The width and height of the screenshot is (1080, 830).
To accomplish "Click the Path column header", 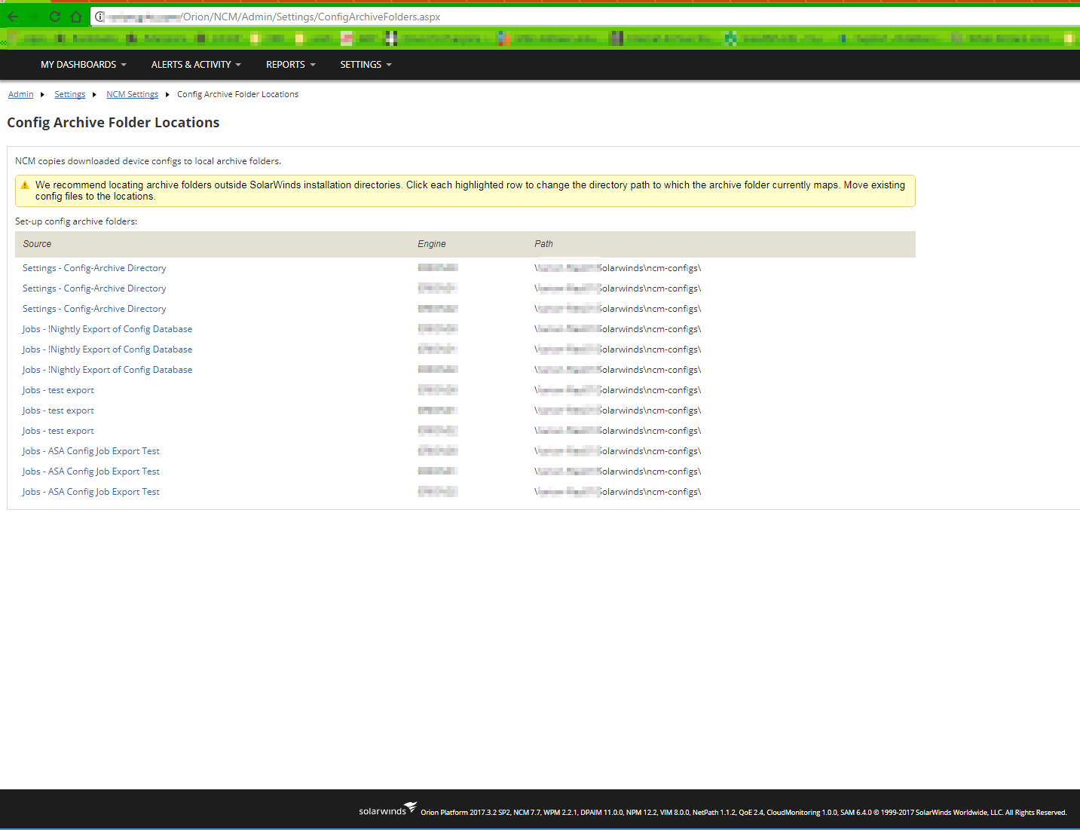I will pos(543,244).
